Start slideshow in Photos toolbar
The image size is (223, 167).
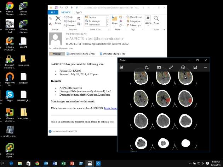159,67
